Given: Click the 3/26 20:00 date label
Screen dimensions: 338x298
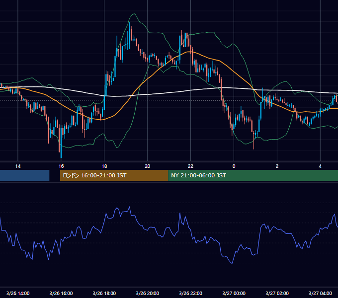Looking at the screenshot, I should tap(148, 293).
